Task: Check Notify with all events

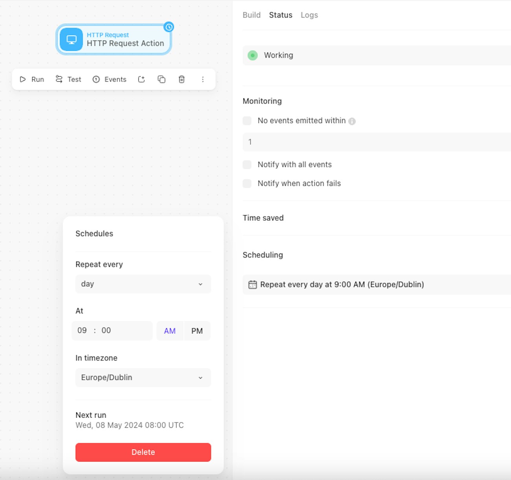Action: click(x=247, y=165)
